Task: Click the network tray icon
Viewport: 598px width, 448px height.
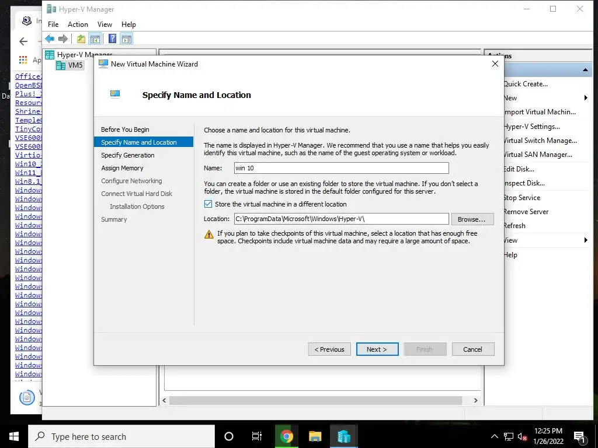Action: 509,436
